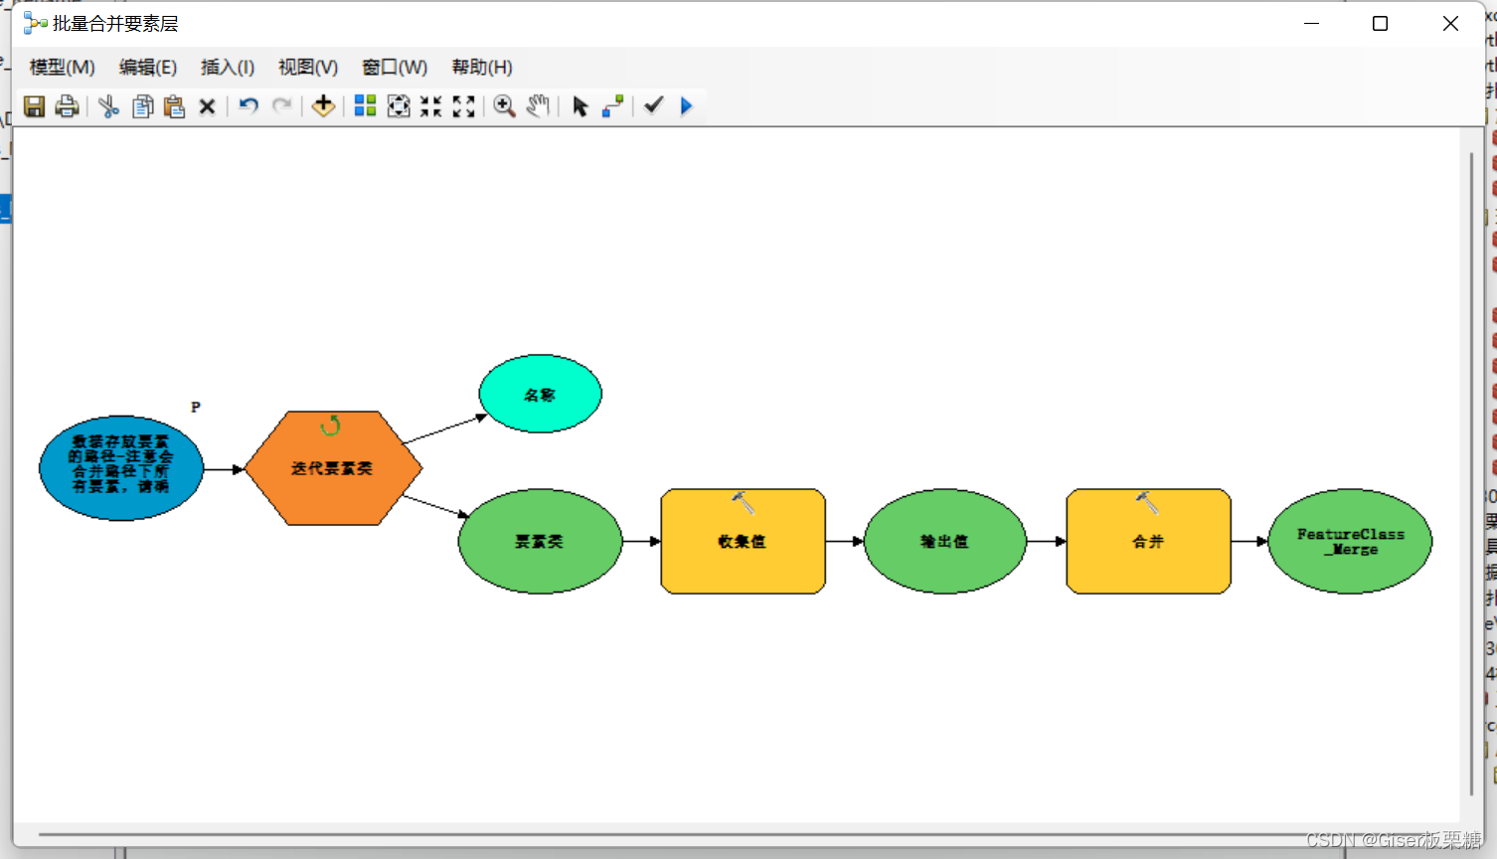Click Fixed Zoom In arrows icon
This screenshot has width=1497, height=859.
click(x=430, y=106)
